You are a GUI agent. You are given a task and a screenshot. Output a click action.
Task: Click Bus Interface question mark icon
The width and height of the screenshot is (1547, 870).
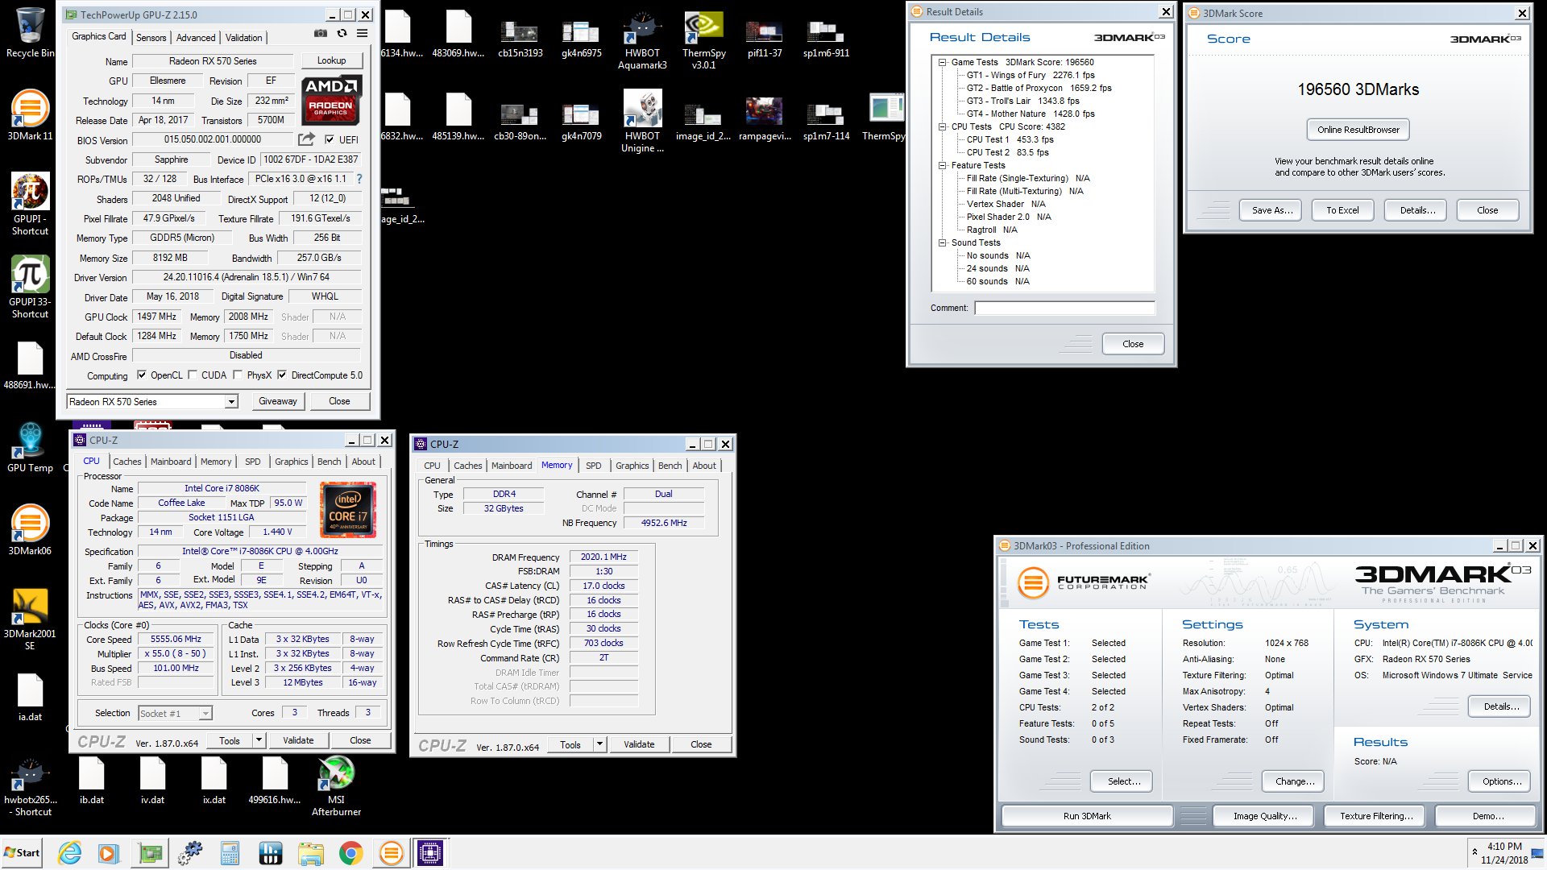[x=359, y=179]
